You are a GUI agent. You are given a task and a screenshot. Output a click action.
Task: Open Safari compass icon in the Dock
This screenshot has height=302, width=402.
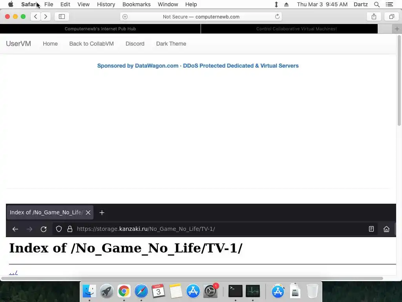(x=141, y=291)
